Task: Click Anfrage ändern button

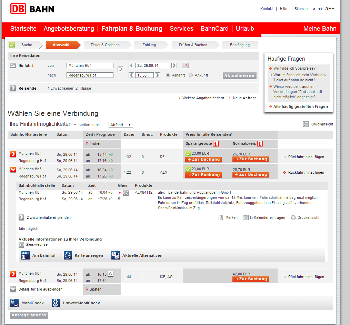Action: click(29, 315)
